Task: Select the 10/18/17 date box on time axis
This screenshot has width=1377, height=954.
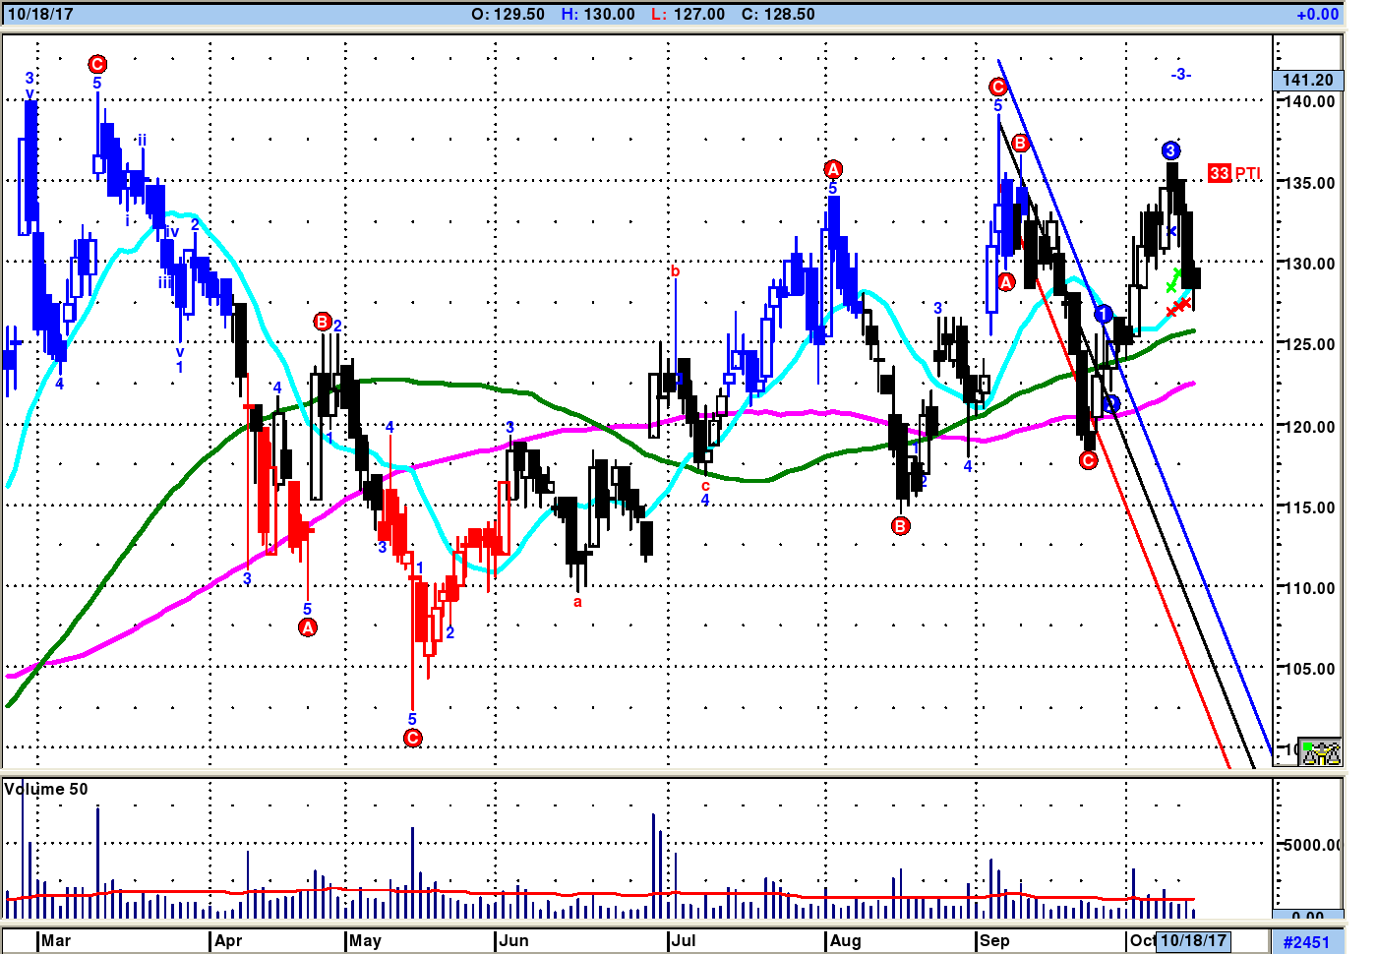Action: [x=1193, y=940]
